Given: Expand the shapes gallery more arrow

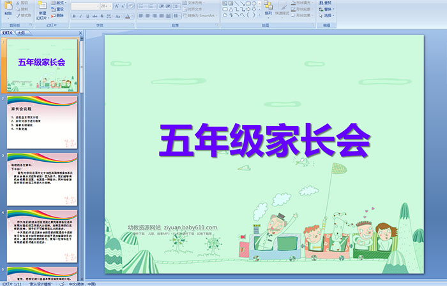Looking at the screenshot, I should pyautogui.click(x=259, y=15).
